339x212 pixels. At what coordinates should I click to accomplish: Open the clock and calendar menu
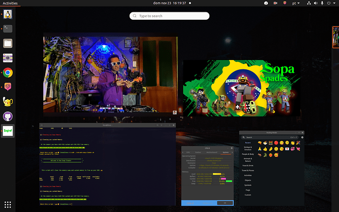tap(169, 3)
